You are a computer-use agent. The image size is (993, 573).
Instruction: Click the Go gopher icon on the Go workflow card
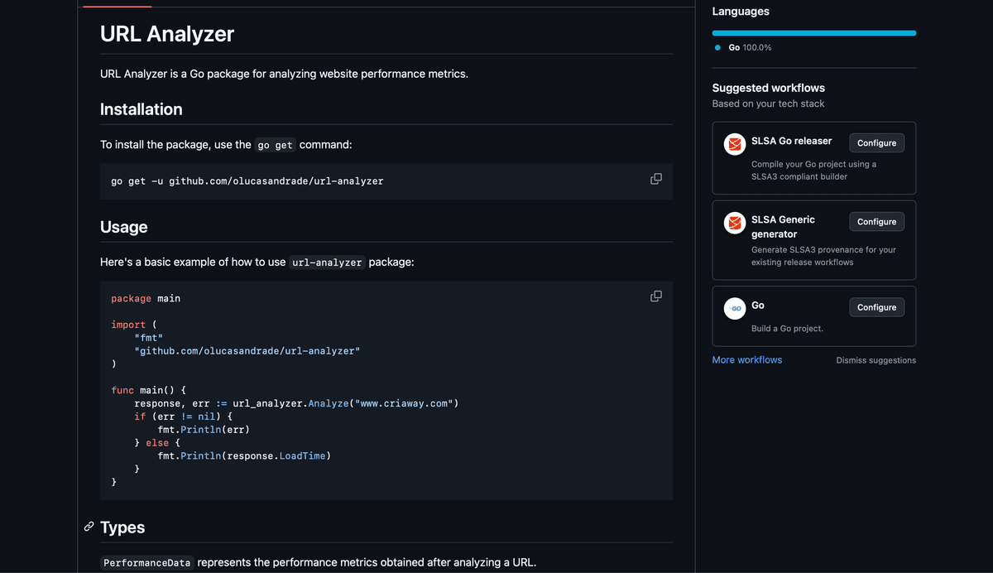point(735,308)
